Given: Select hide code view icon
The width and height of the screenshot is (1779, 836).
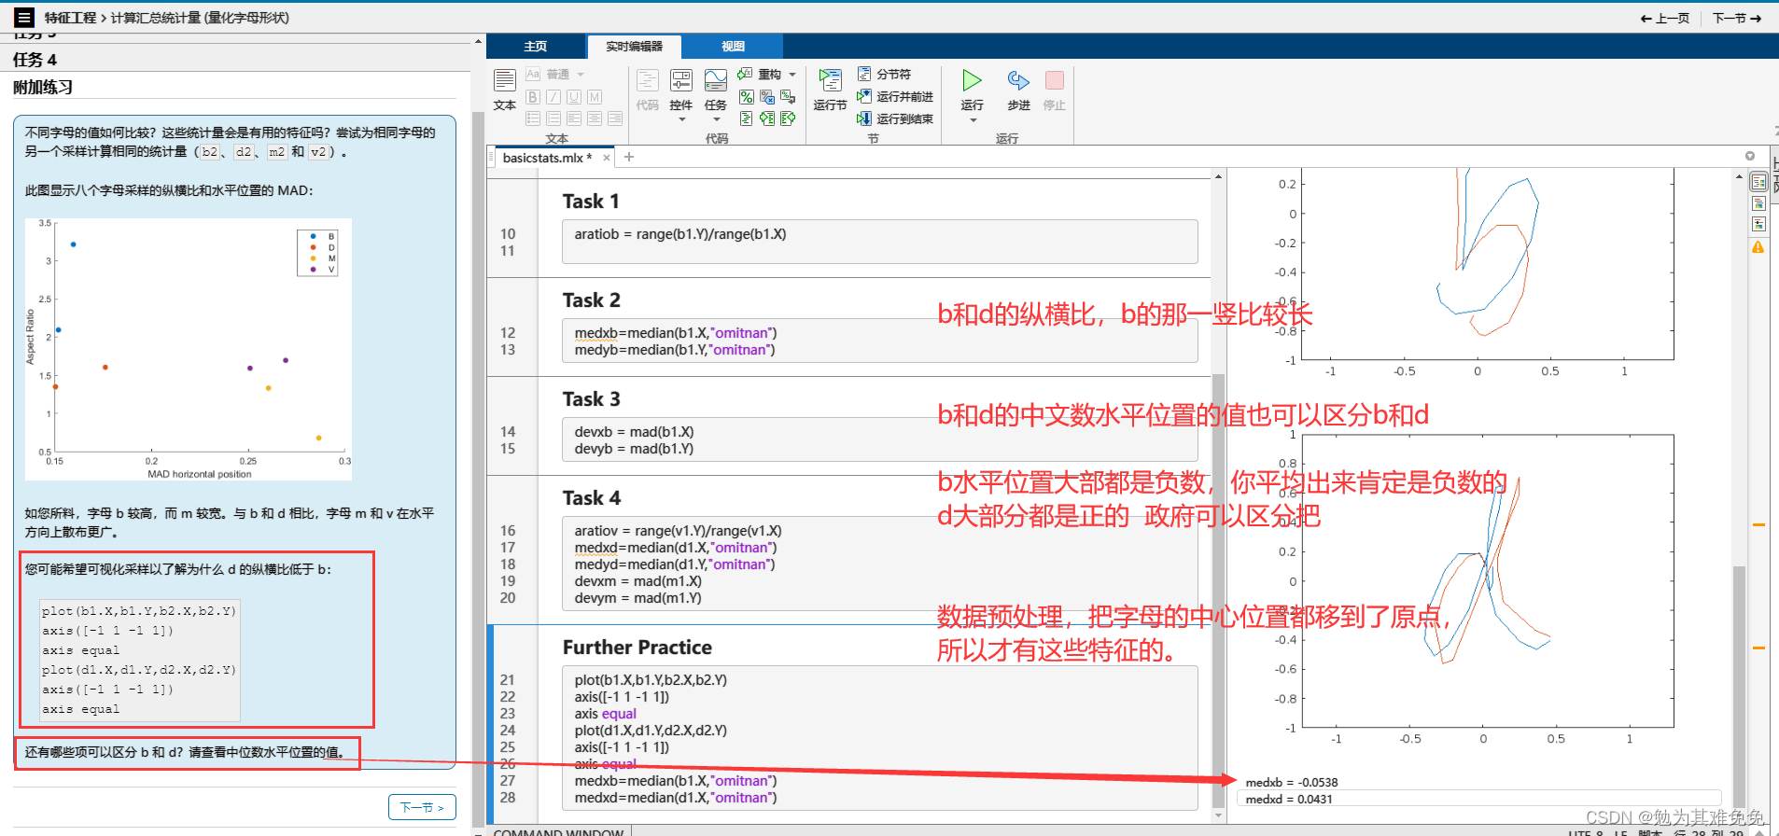Looking at the screenshot, I should pyautogui.click(x=1758, y=224).
